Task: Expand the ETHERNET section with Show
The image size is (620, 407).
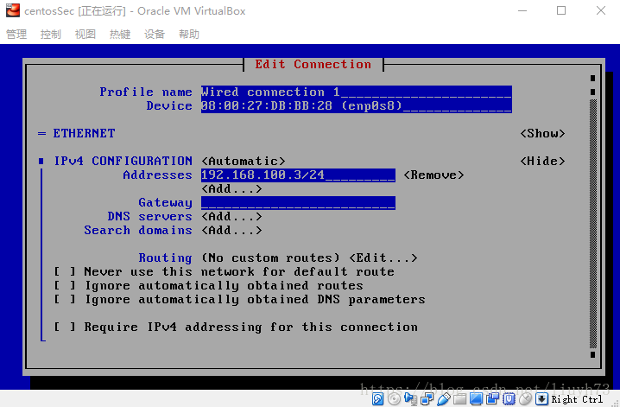Action: 542,134
